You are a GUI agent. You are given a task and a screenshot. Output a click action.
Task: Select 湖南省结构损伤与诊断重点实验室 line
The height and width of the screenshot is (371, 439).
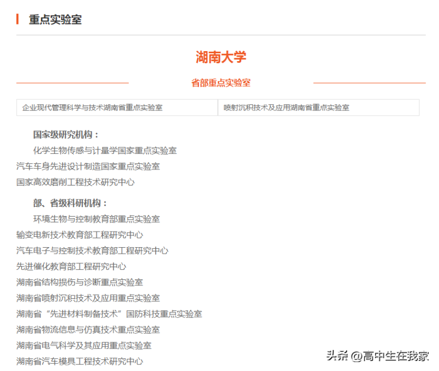click(x=79, y=282)
